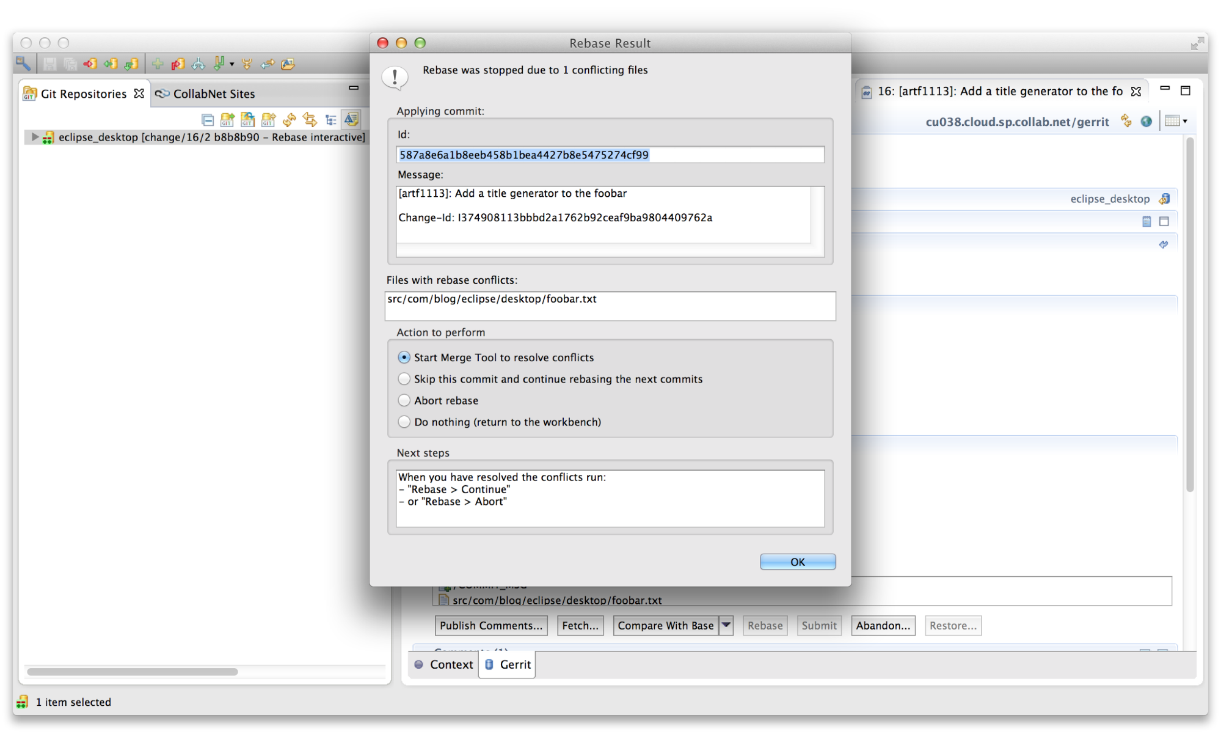Open the branch creation dropdown in the toolbar
1221x734 pixels.
(232, 64)
